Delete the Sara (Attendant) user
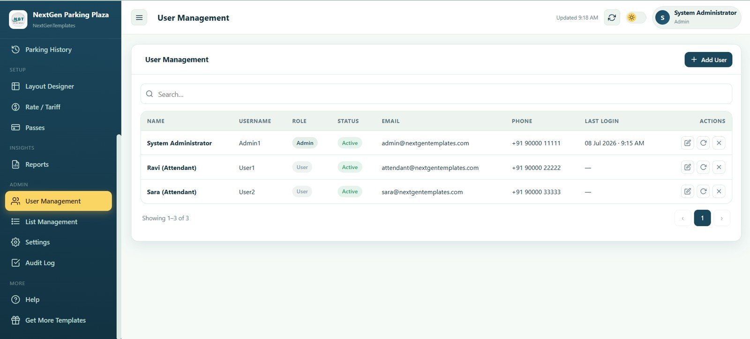Image resolution: width=750 pixels, height=339 pixels. click(719, 192)
